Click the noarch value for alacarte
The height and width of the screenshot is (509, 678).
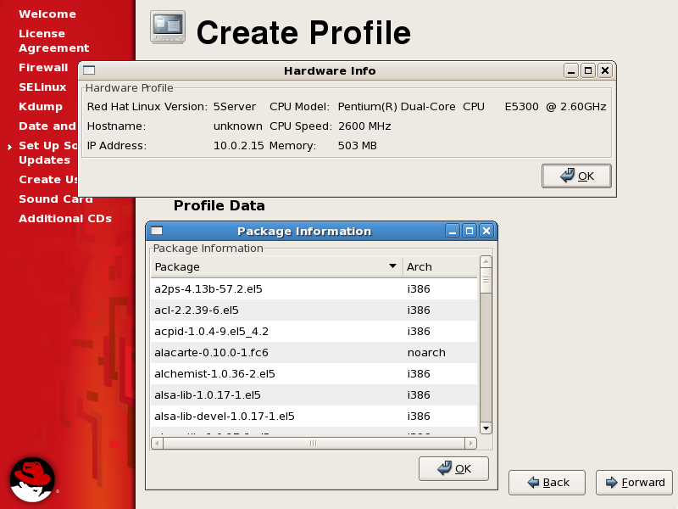click(426, 352)
